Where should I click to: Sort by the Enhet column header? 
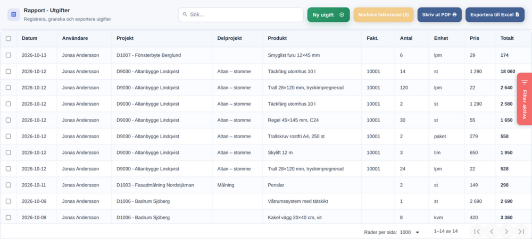pyautogui.click(x=441, y=38)
